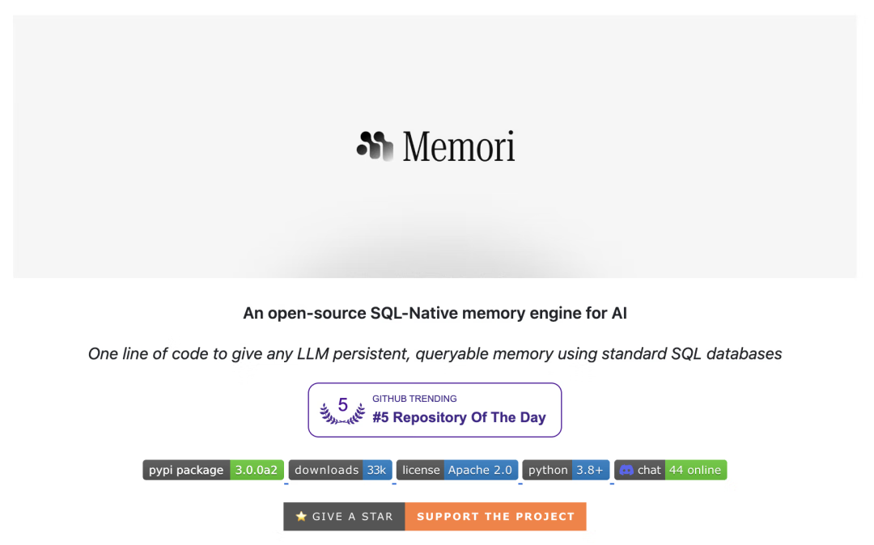
Task: Click the Memori logo icon
Action: [x=375, y=146]
